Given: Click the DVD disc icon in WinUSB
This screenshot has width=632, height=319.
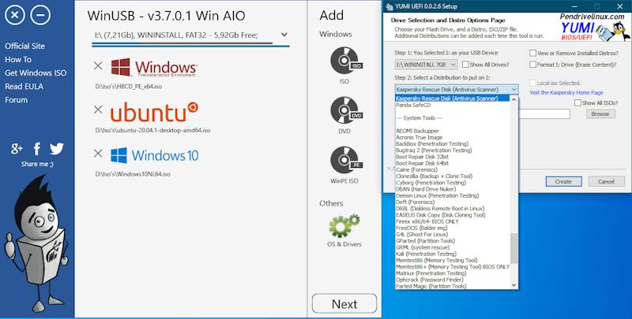Looking at the screenshot, I should point(346,110).
